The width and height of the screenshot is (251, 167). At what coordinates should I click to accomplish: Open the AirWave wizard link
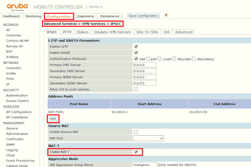coord(12,57)
